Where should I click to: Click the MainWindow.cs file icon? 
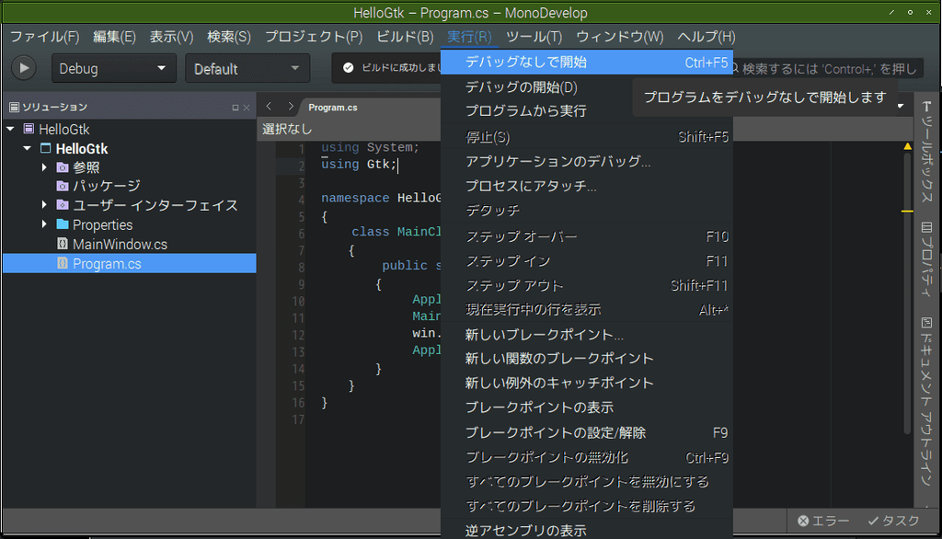click(63, 244)
